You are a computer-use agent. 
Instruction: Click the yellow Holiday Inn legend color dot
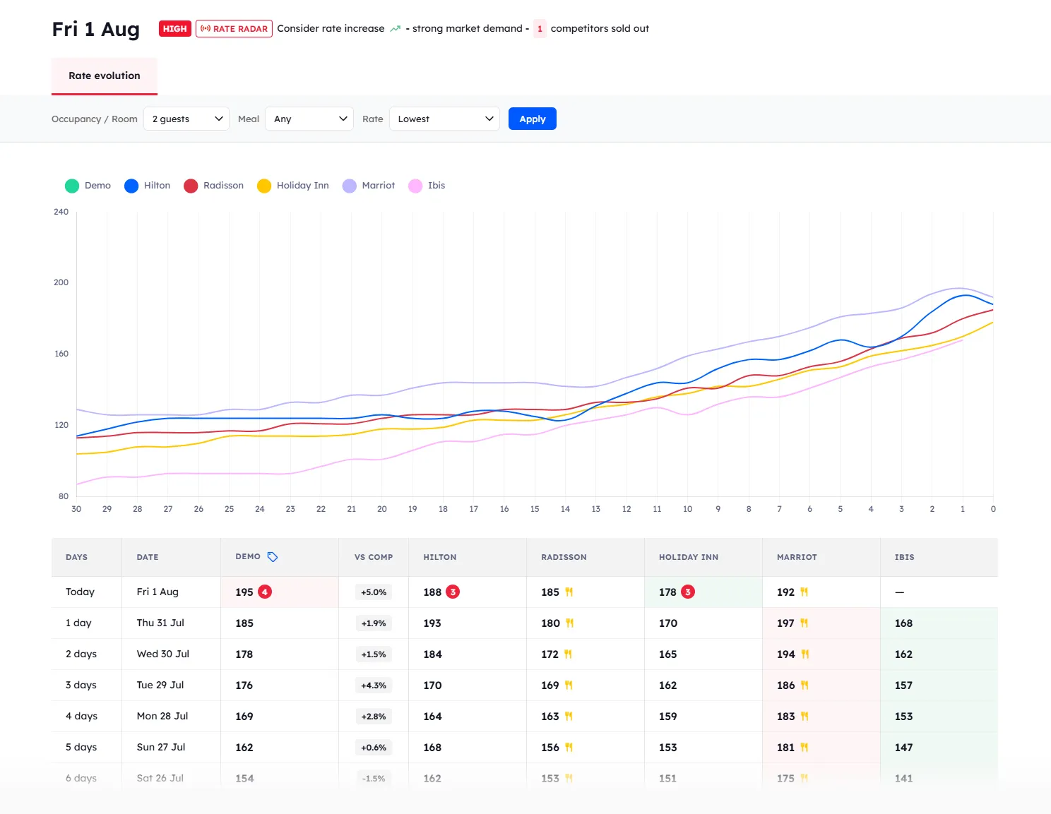(x=264, y=185)
